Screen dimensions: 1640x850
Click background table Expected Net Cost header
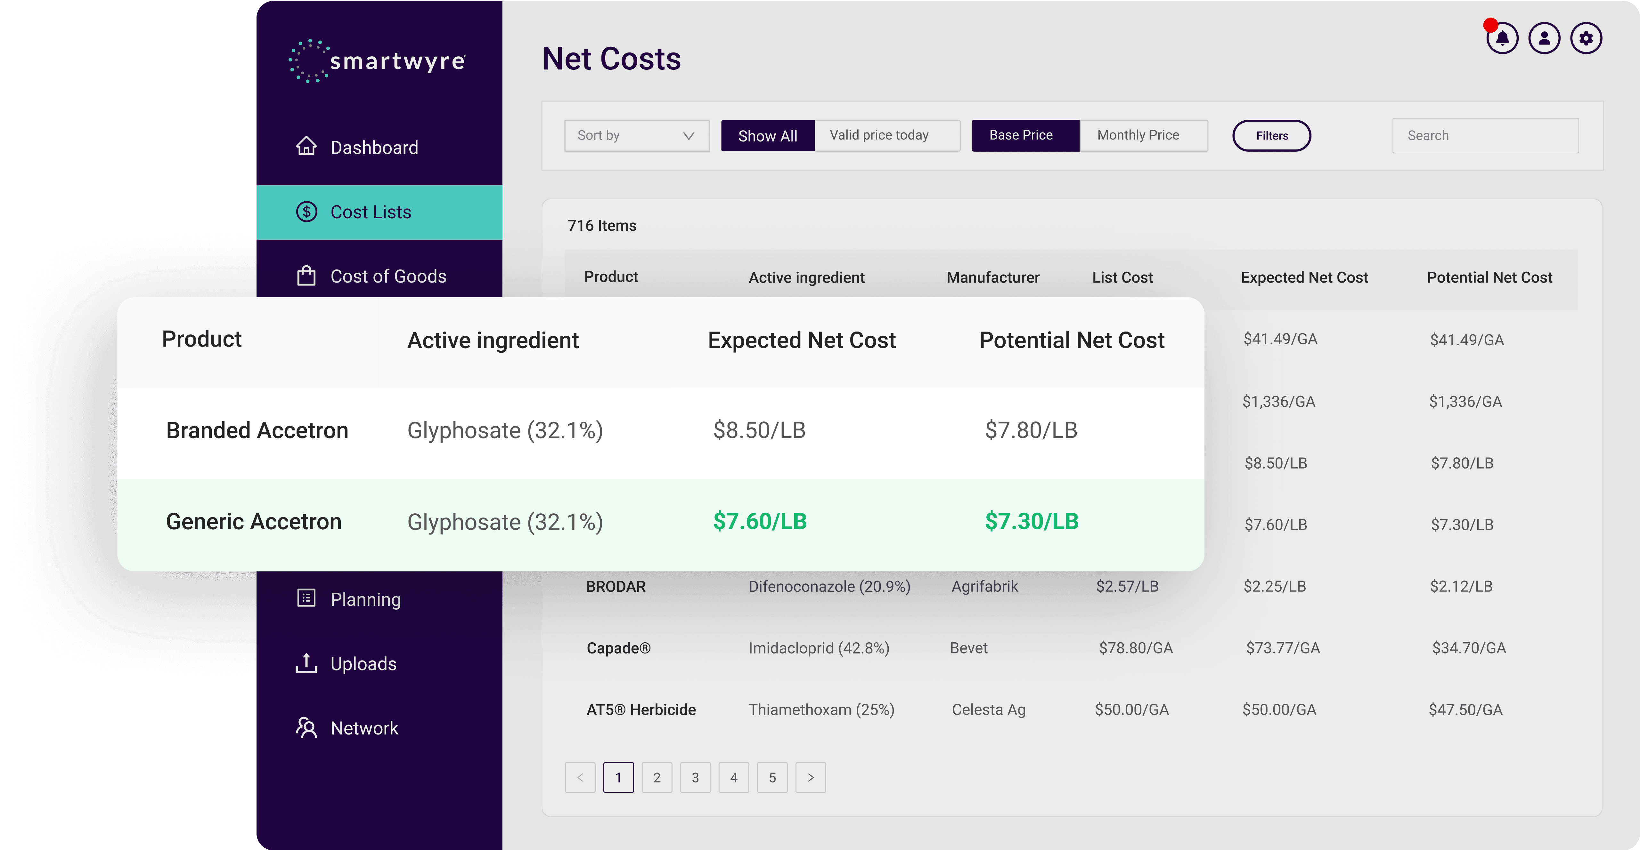(x=1304, y=277)
